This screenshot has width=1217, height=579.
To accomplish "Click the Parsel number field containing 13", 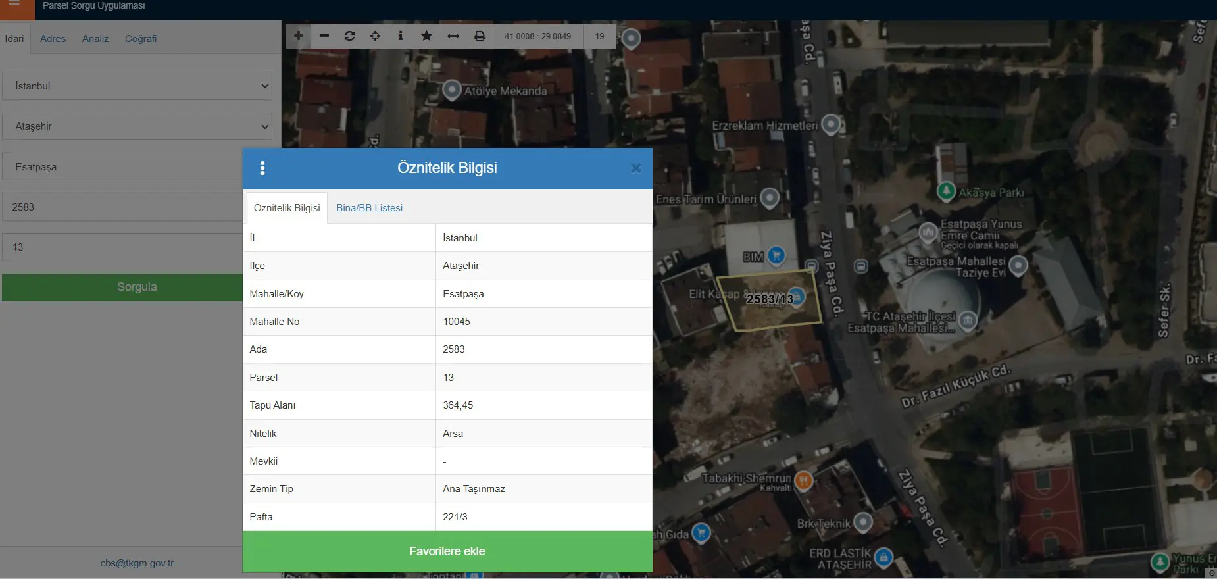I will [123, 247].
